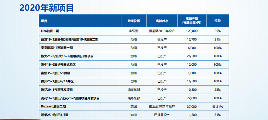268x120 pixels.
Task: Select the 120,000 peak production value
Action: coord(192,31)
